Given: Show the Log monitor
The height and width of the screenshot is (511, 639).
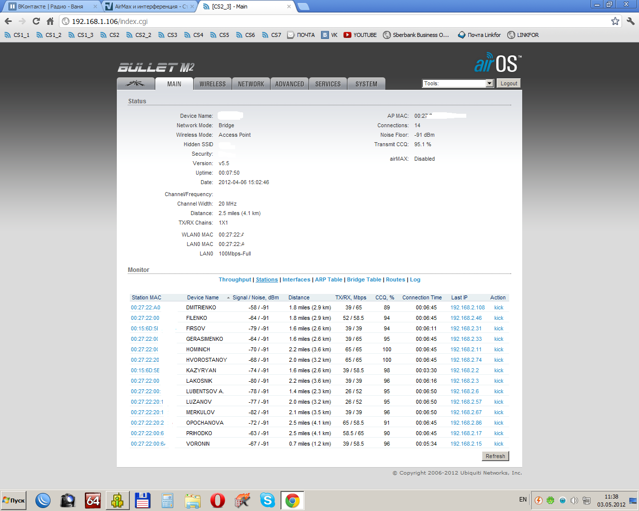Looking at the screenshot, I should coord(415,279).
